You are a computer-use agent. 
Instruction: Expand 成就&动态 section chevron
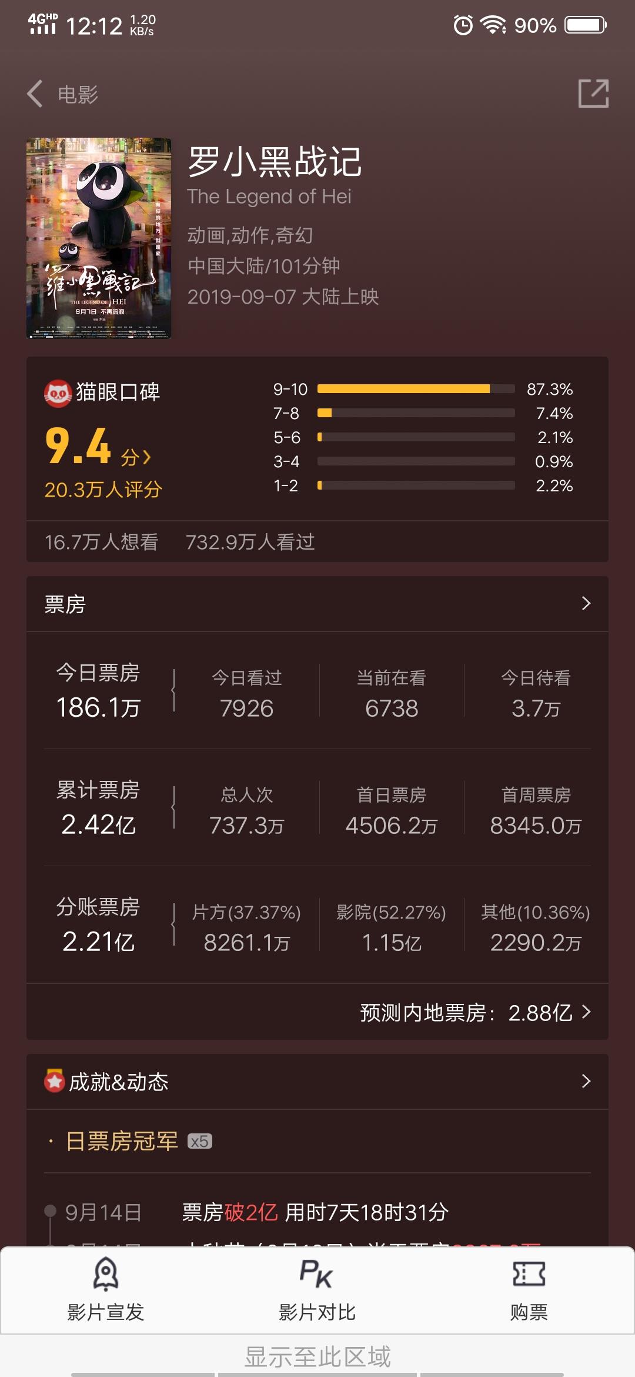(x=586, y=1081)
